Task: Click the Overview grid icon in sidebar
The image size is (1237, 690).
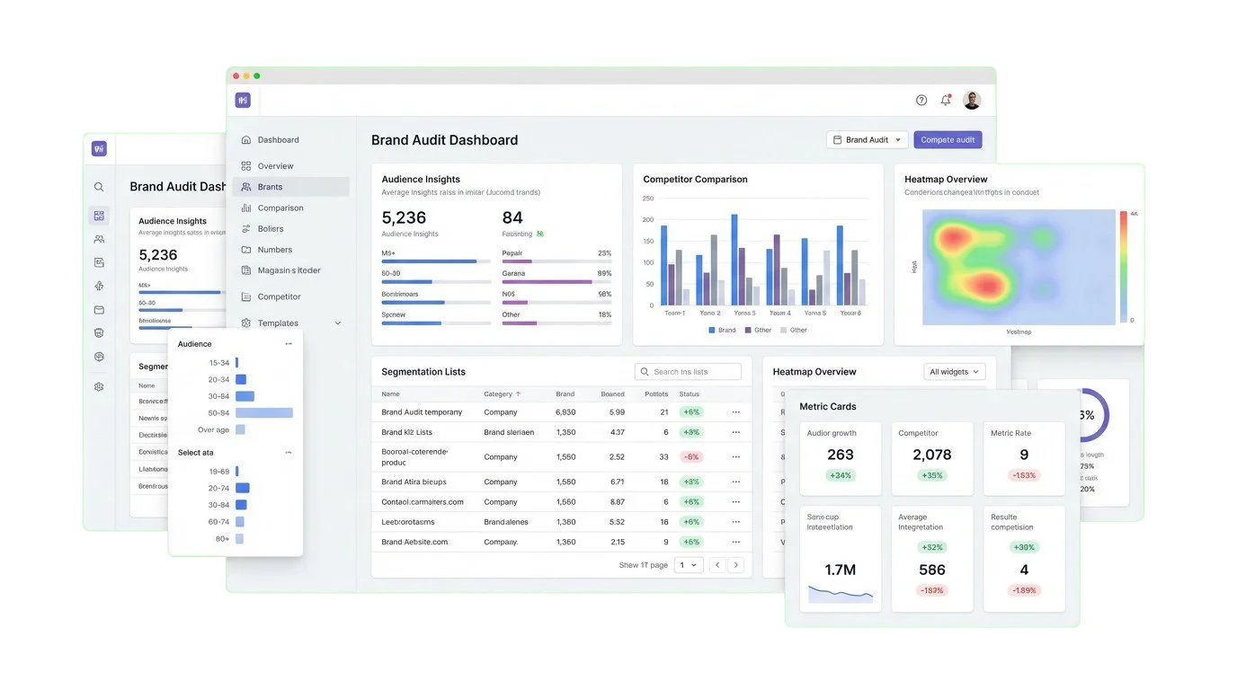Action: (246, 166)
